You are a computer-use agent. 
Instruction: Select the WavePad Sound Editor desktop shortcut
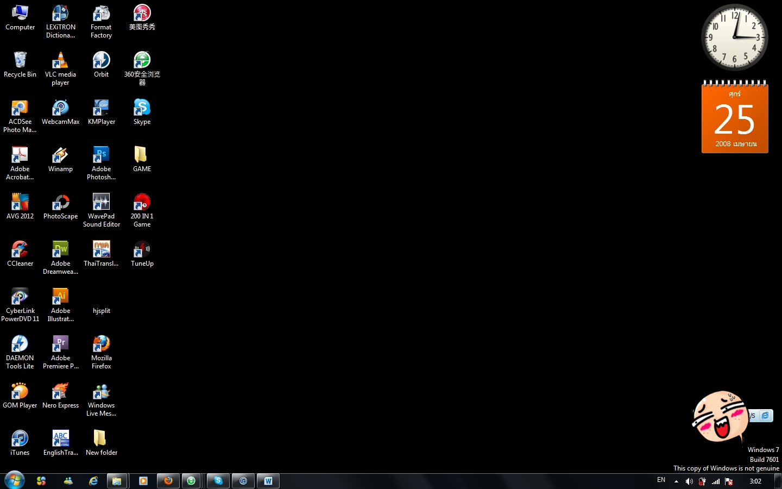[101, 211]
